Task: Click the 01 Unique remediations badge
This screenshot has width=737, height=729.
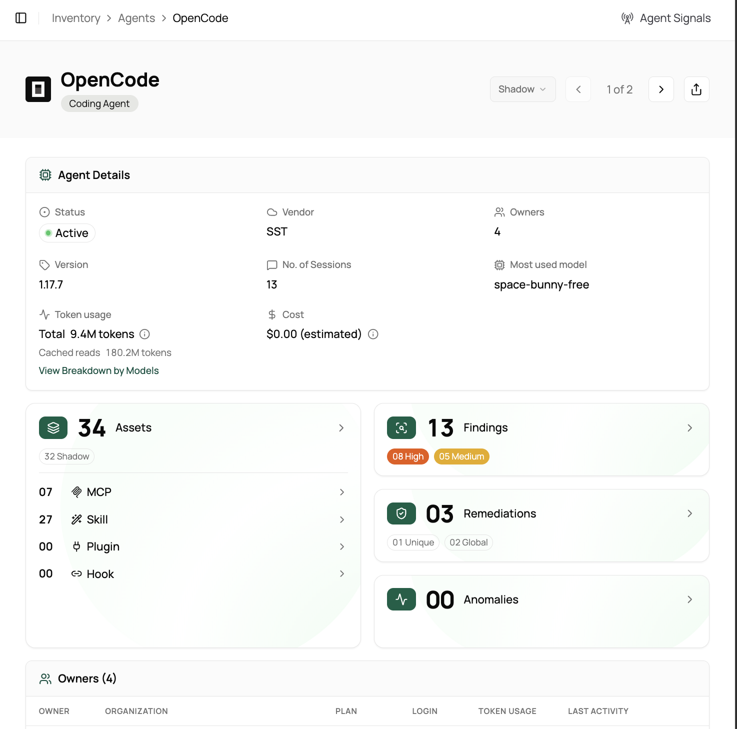Action: pyautogui.click(x=413, y=542)
